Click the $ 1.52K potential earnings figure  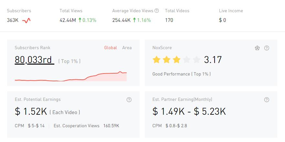[31, 111]
